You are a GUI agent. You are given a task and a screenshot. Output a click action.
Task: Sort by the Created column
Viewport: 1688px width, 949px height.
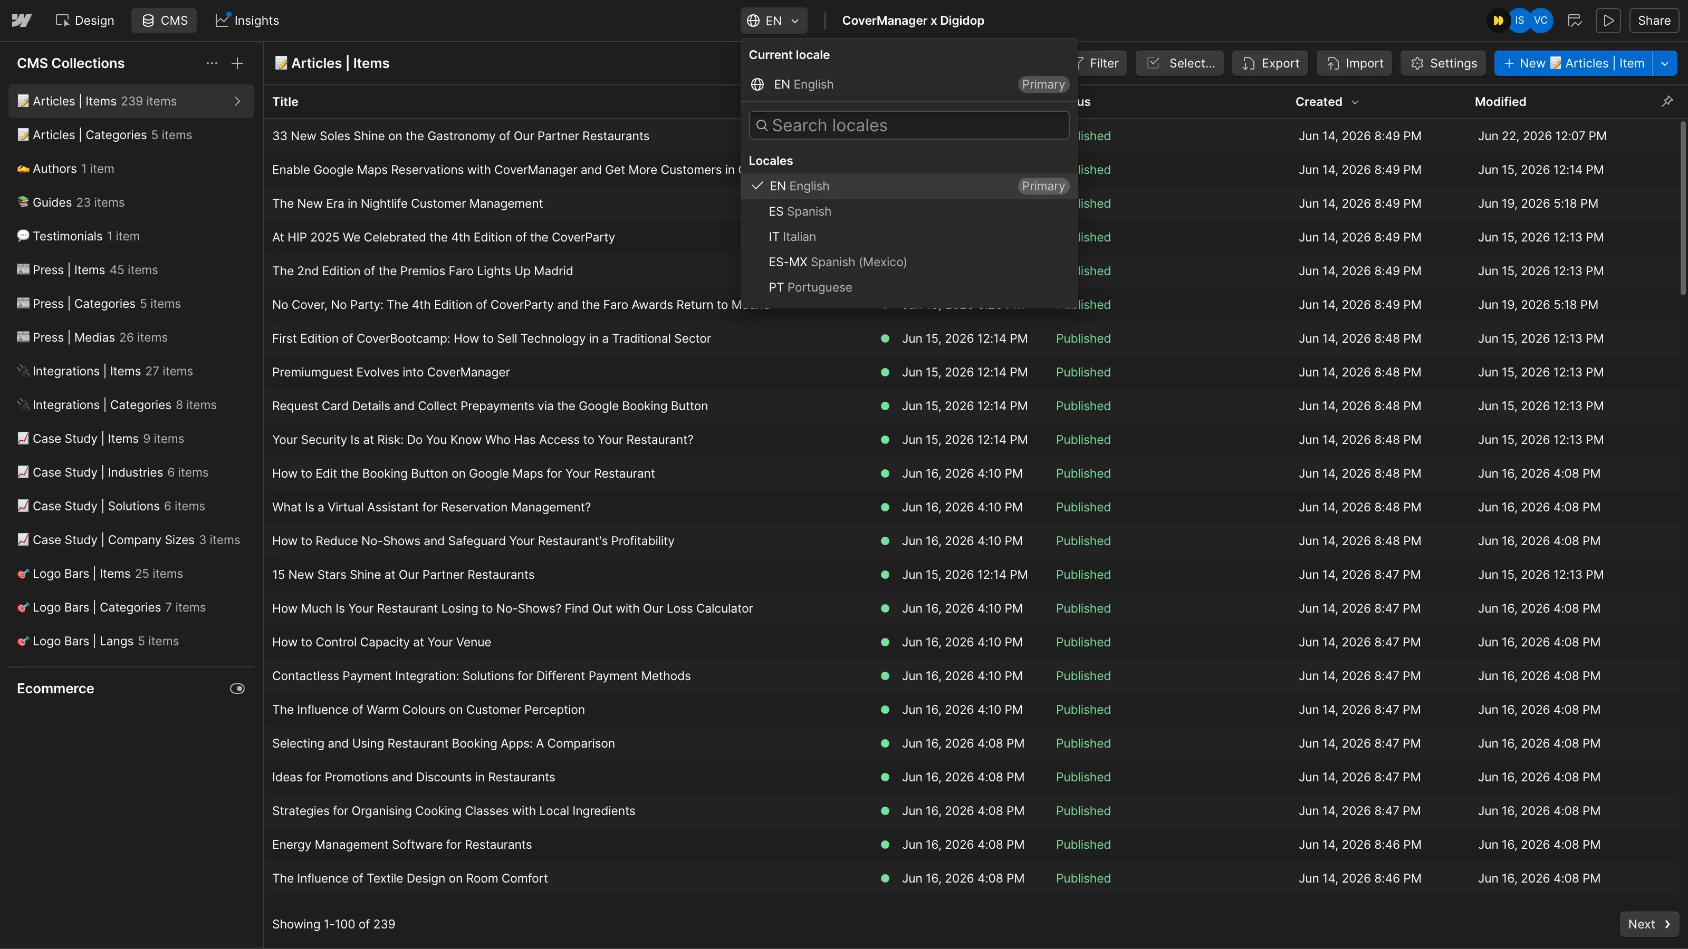click(x=1327, y=102)
